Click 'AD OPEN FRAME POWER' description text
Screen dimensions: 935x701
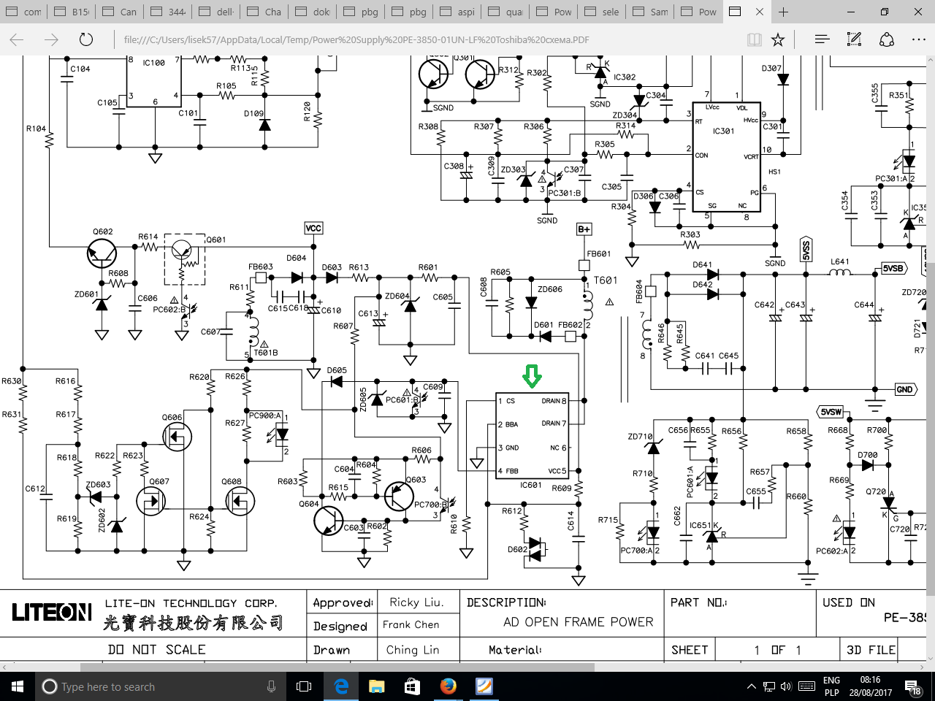point(579,622)
